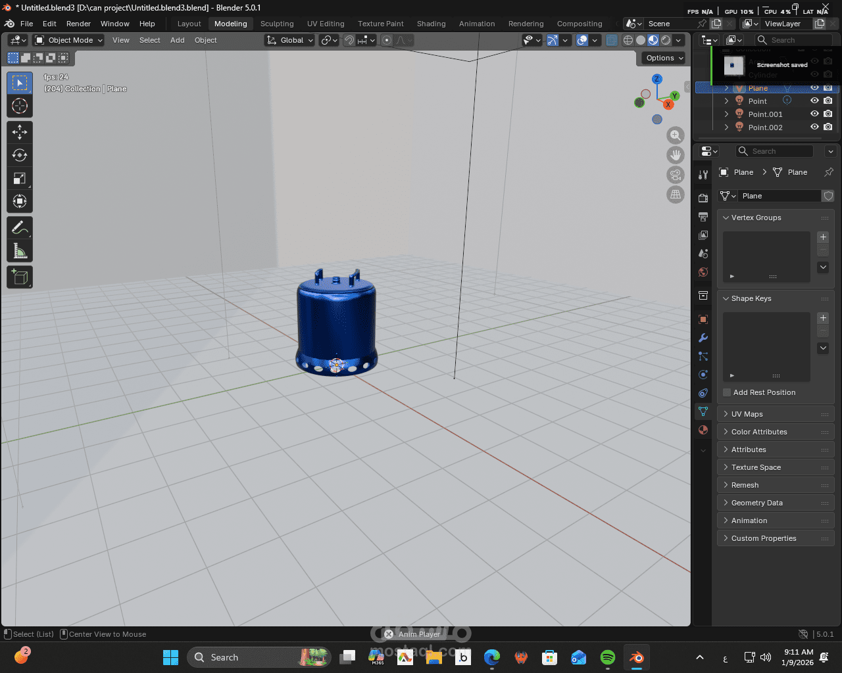Hide Point.001 with its eye icon
This screenshot has width=842, height=673.
[814, 114]
